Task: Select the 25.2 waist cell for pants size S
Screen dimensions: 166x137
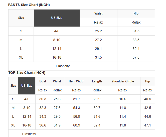Action: pyautogui.click(x=98, y=31)
